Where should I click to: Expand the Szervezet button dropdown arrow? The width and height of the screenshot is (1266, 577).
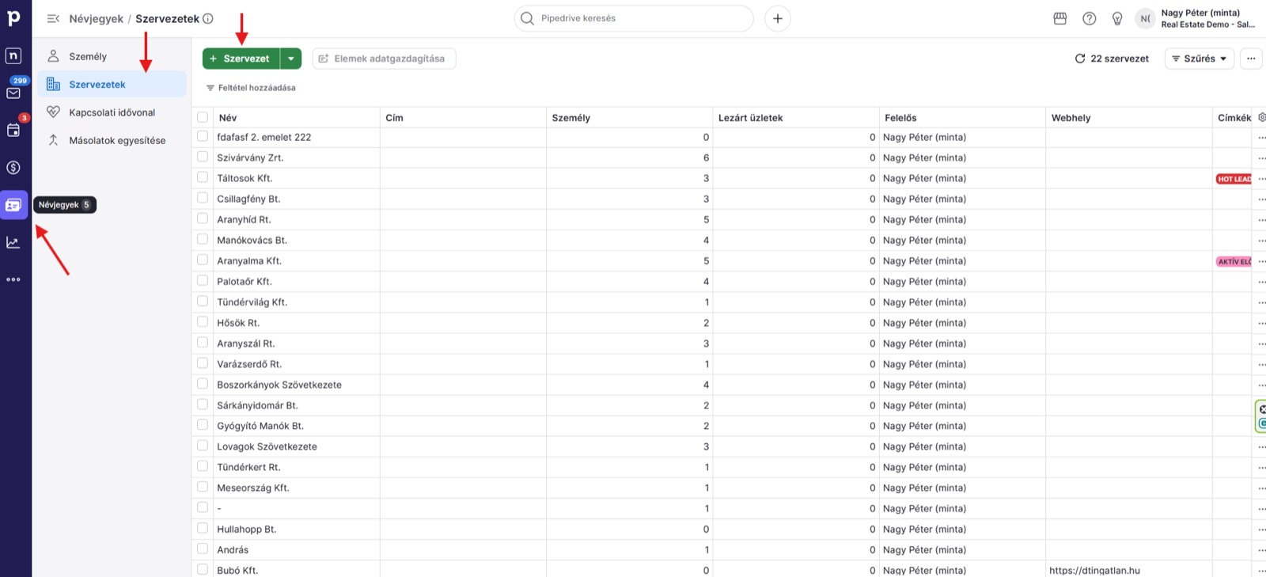[x=291, y=59]
